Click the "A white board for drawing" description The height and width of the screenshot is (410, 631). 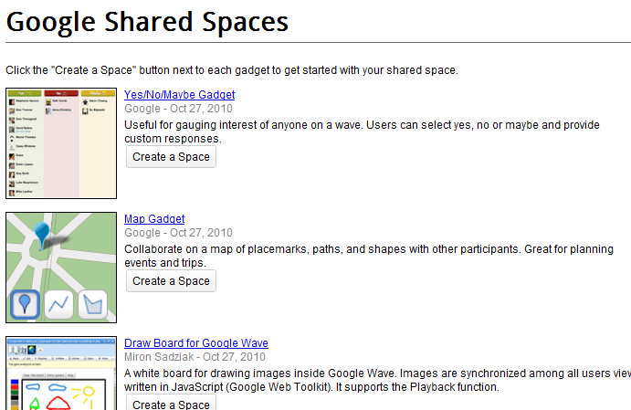(x=377, y=380)
